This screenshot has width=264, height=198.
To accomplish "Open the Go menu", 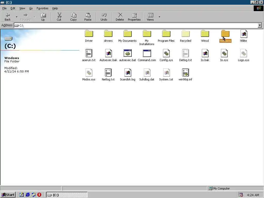I will (x=31, y=8).
